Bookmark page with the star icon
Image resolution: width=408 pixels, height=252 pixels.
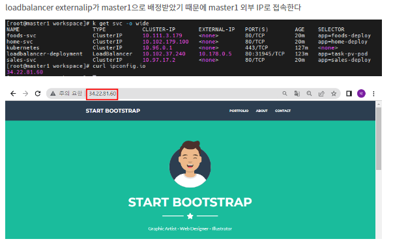coord(334,94)
